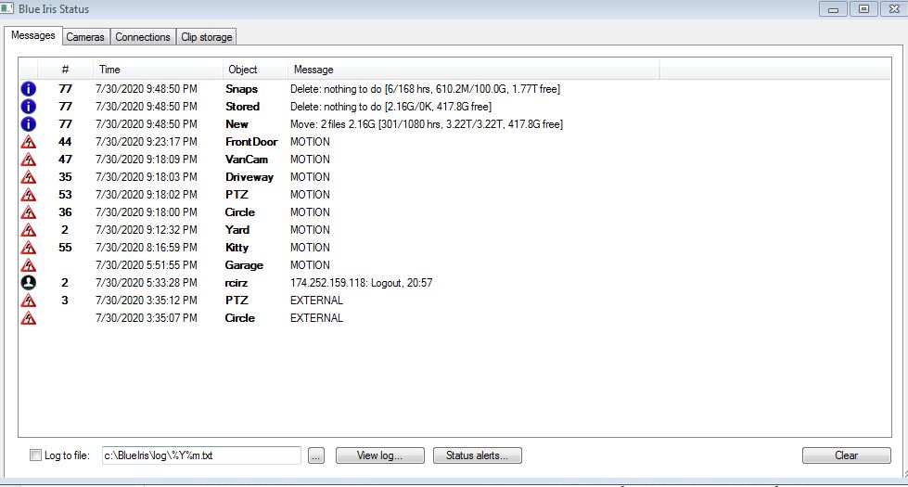Click the log file path input field
908x487 pixels.
[201, 455]
